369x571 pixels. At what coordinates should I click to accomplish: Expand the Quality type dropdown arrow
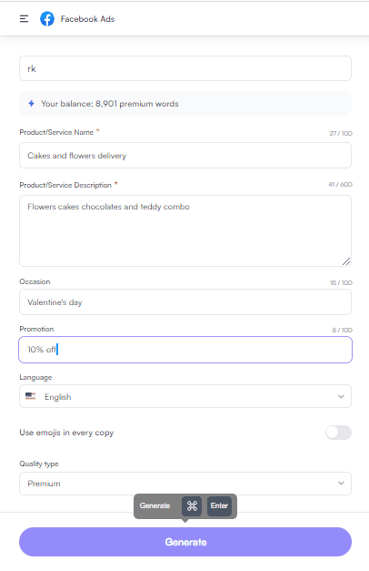[341, 484]
